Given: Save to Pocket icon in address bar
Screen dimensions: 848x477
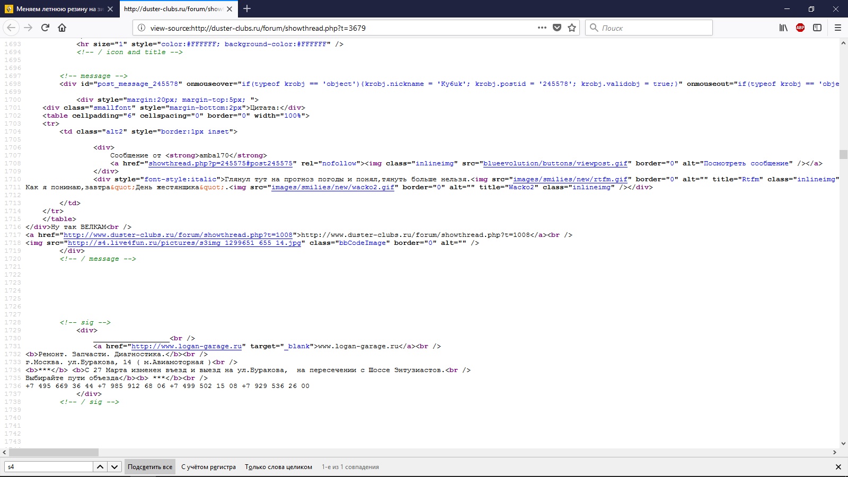Looking at the screenshot, I should point(557,28).
